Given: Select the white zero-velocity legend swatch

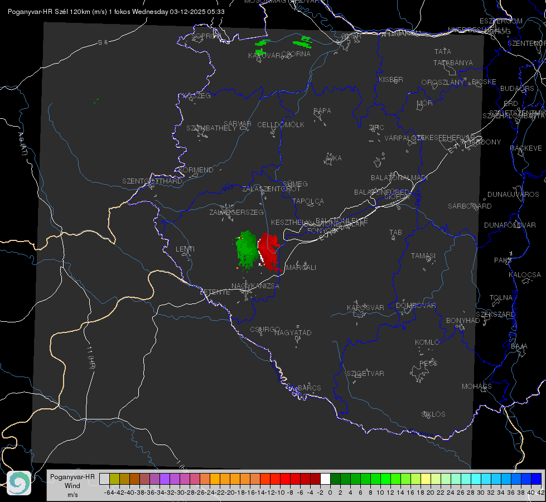Looking at the screenshot, I should point(325,479).
